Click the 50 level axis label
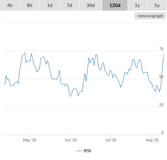Screen dimensions: 167x160 click(x=161, y=77)
